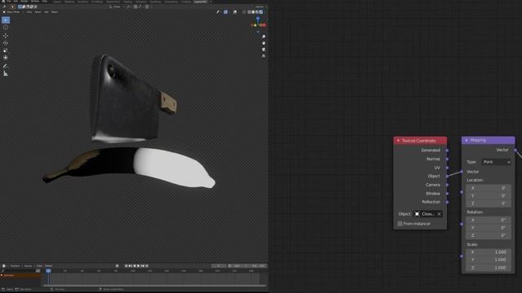Play animation in reverse
The image size is (522, 293).
[134, 266]
